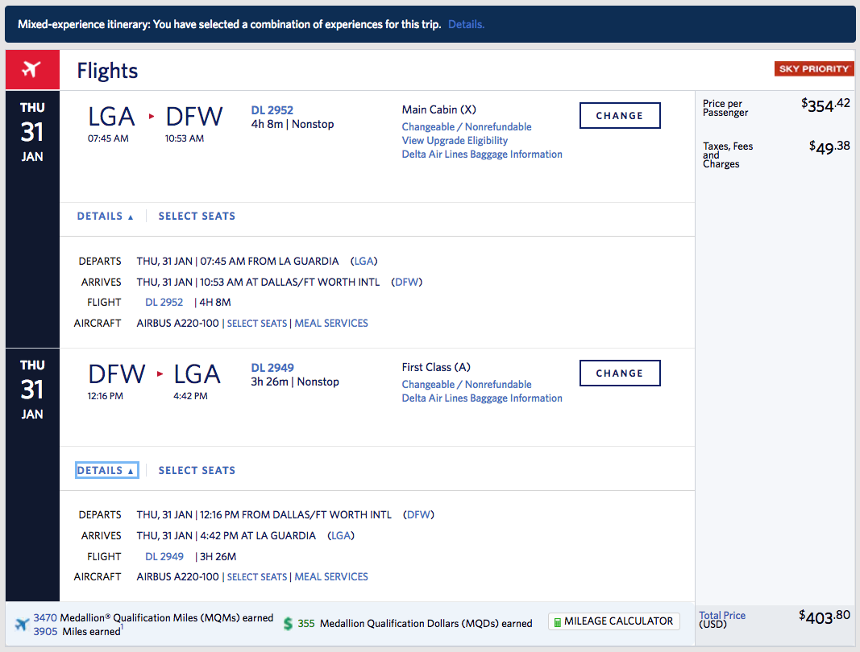The width and height of the screenshot is (860, 652).
Task: Click the First Class (A) label
Action: click(436, 367)
